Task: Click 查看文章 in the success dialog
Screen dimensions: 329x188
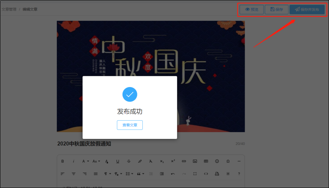Action: click(130, 125)
